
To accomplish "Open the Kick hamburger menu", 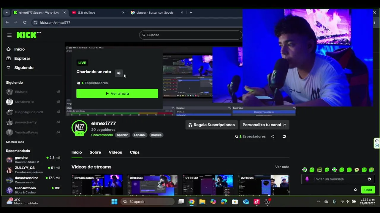I will coord(9,35).
